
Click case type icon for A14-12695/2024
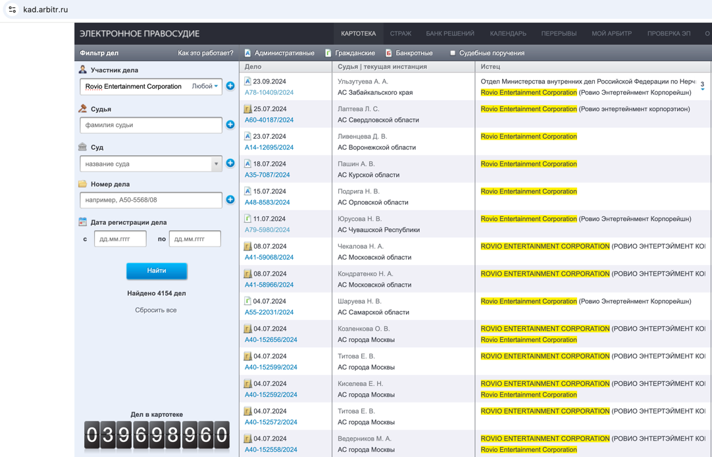coord(247,136)
